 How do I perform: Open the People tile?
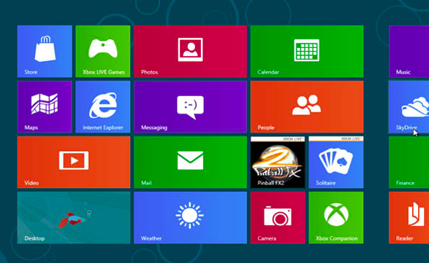pyautogui.click(x=307, y=106)
